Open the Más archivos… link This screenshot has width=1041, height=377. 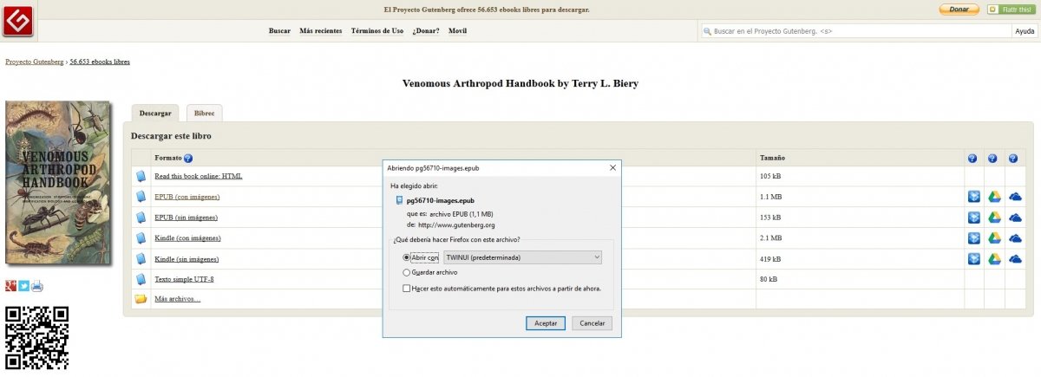(x=177, y=299)
